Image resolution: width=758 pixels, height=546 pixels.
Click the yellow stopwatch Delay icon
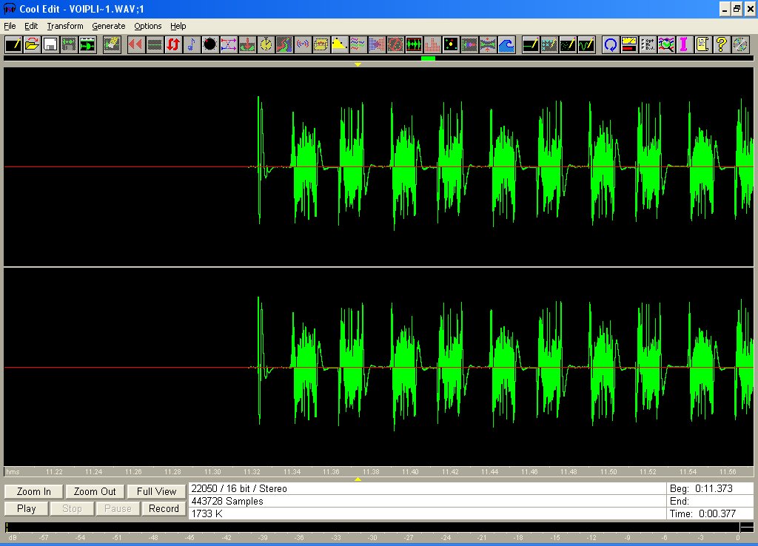(266, 45)
